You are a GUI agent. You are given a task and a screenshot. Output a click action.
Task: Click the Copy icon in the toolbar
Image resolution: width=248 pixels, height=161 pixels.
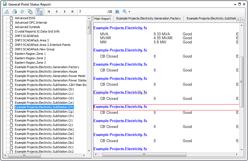(x=30, y=12)
